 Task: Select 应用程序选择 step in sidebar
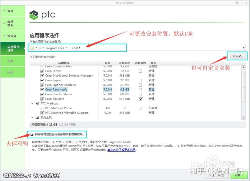(12, 49)
